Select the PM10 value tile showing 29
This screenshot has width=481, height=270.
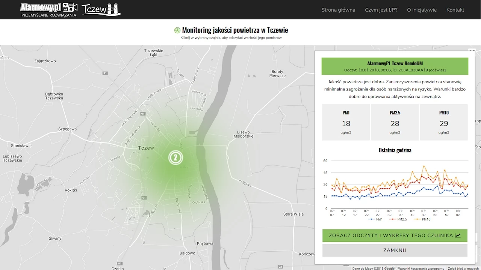click(x=444, y=123)
